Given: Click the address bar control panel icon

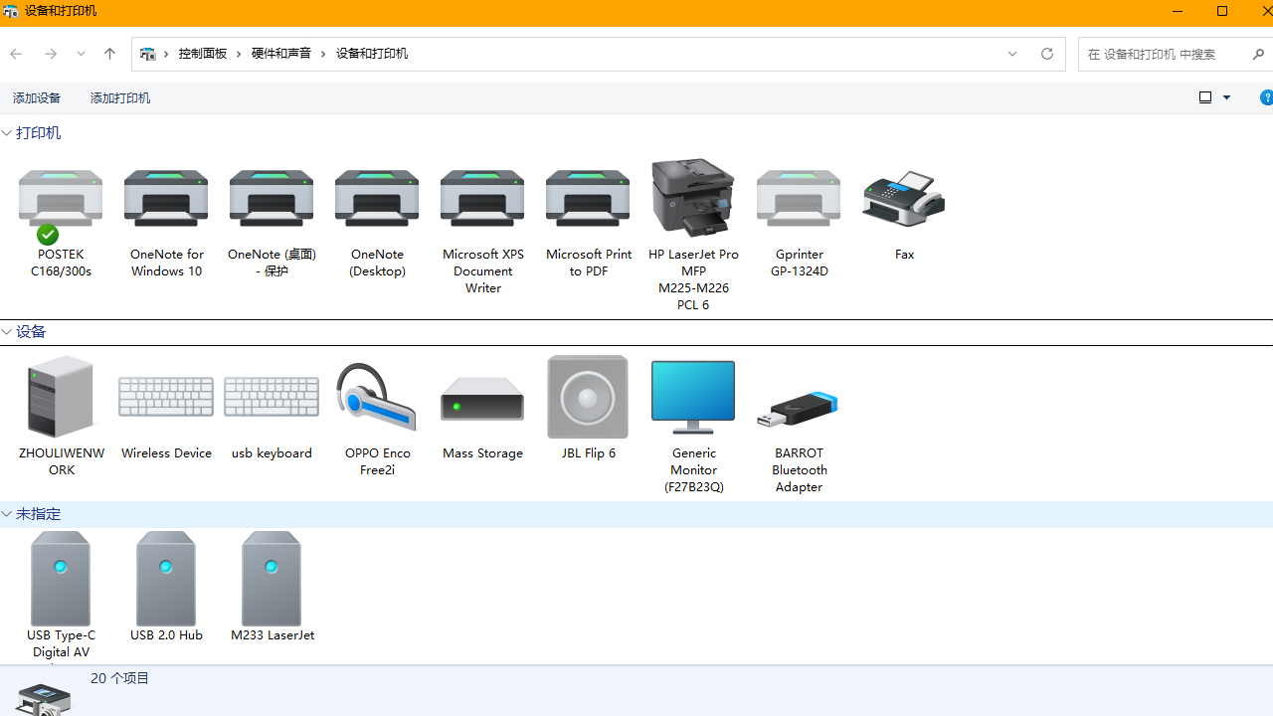Looking at the screenshot, I should 148,54.
